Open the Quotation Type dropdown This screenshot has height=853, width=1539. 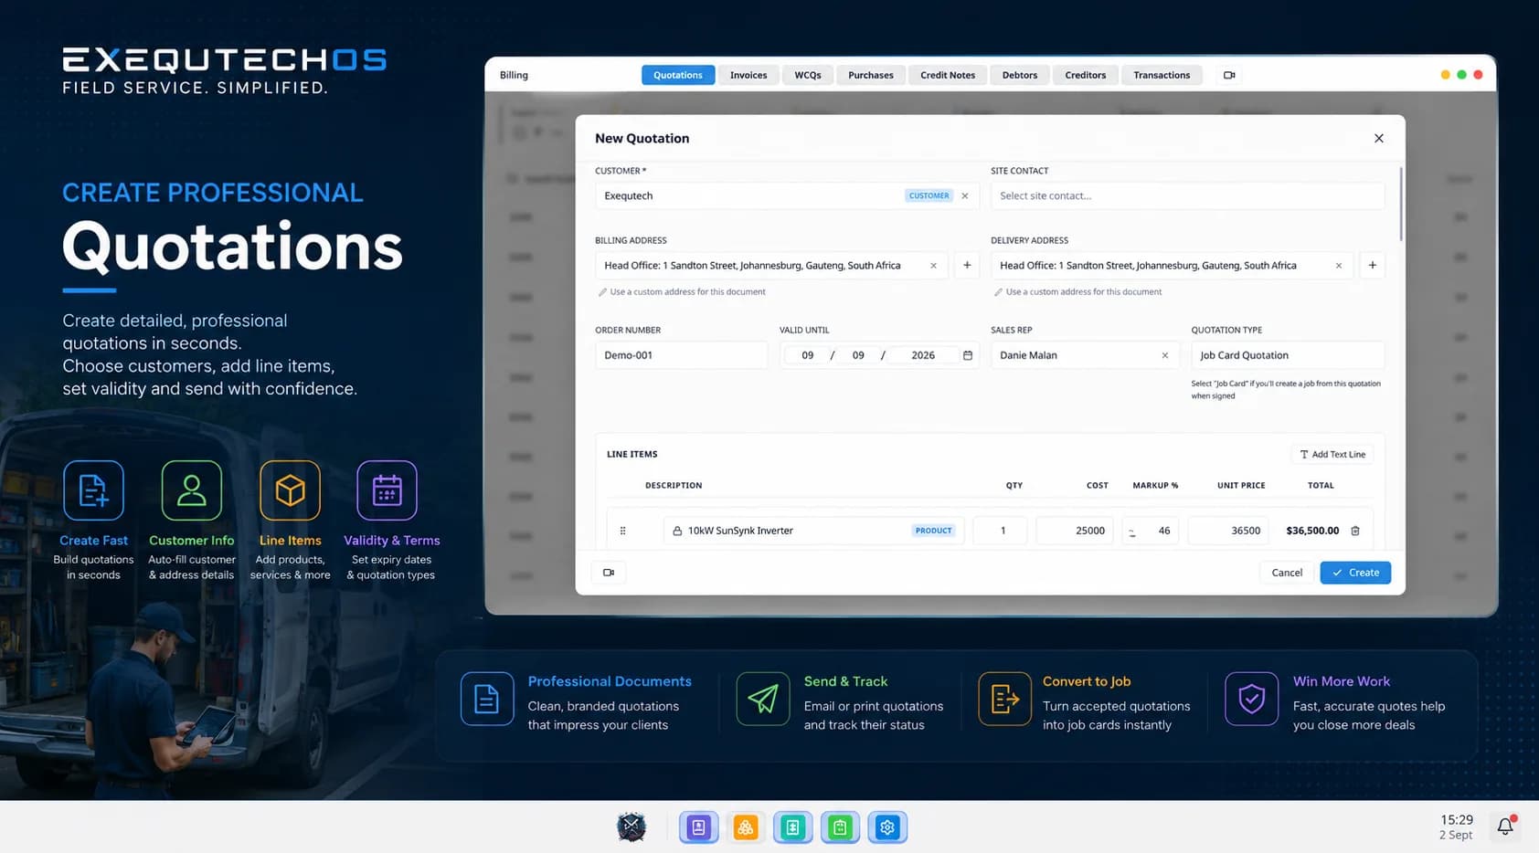coord(1288,355)
